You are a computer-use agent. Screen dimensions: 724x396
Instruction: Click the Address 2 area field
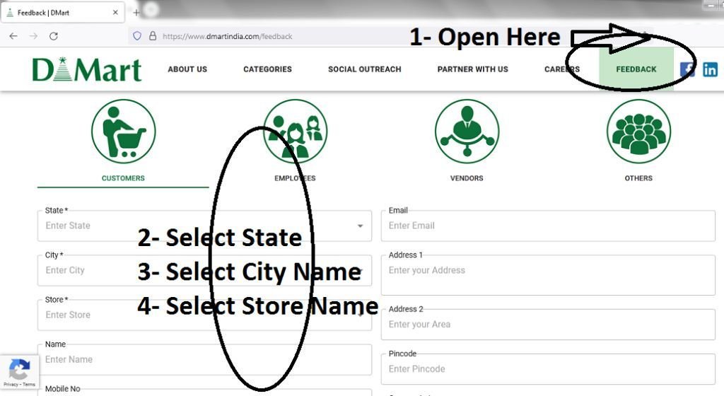[548, 325]
